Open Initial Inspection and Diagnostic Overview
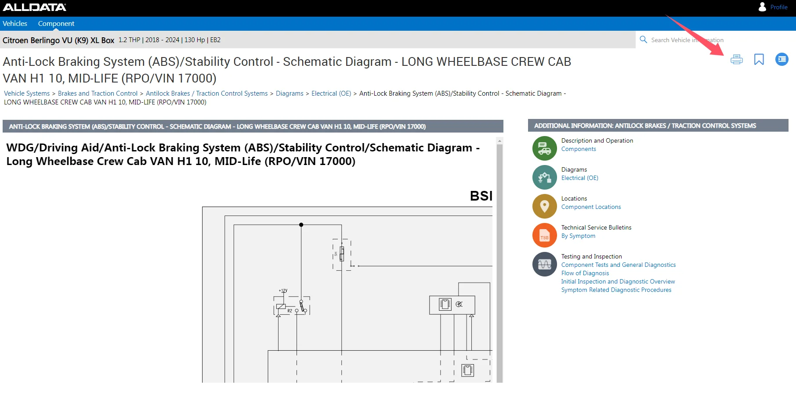 pyautogui.click(x=618, y=282)
